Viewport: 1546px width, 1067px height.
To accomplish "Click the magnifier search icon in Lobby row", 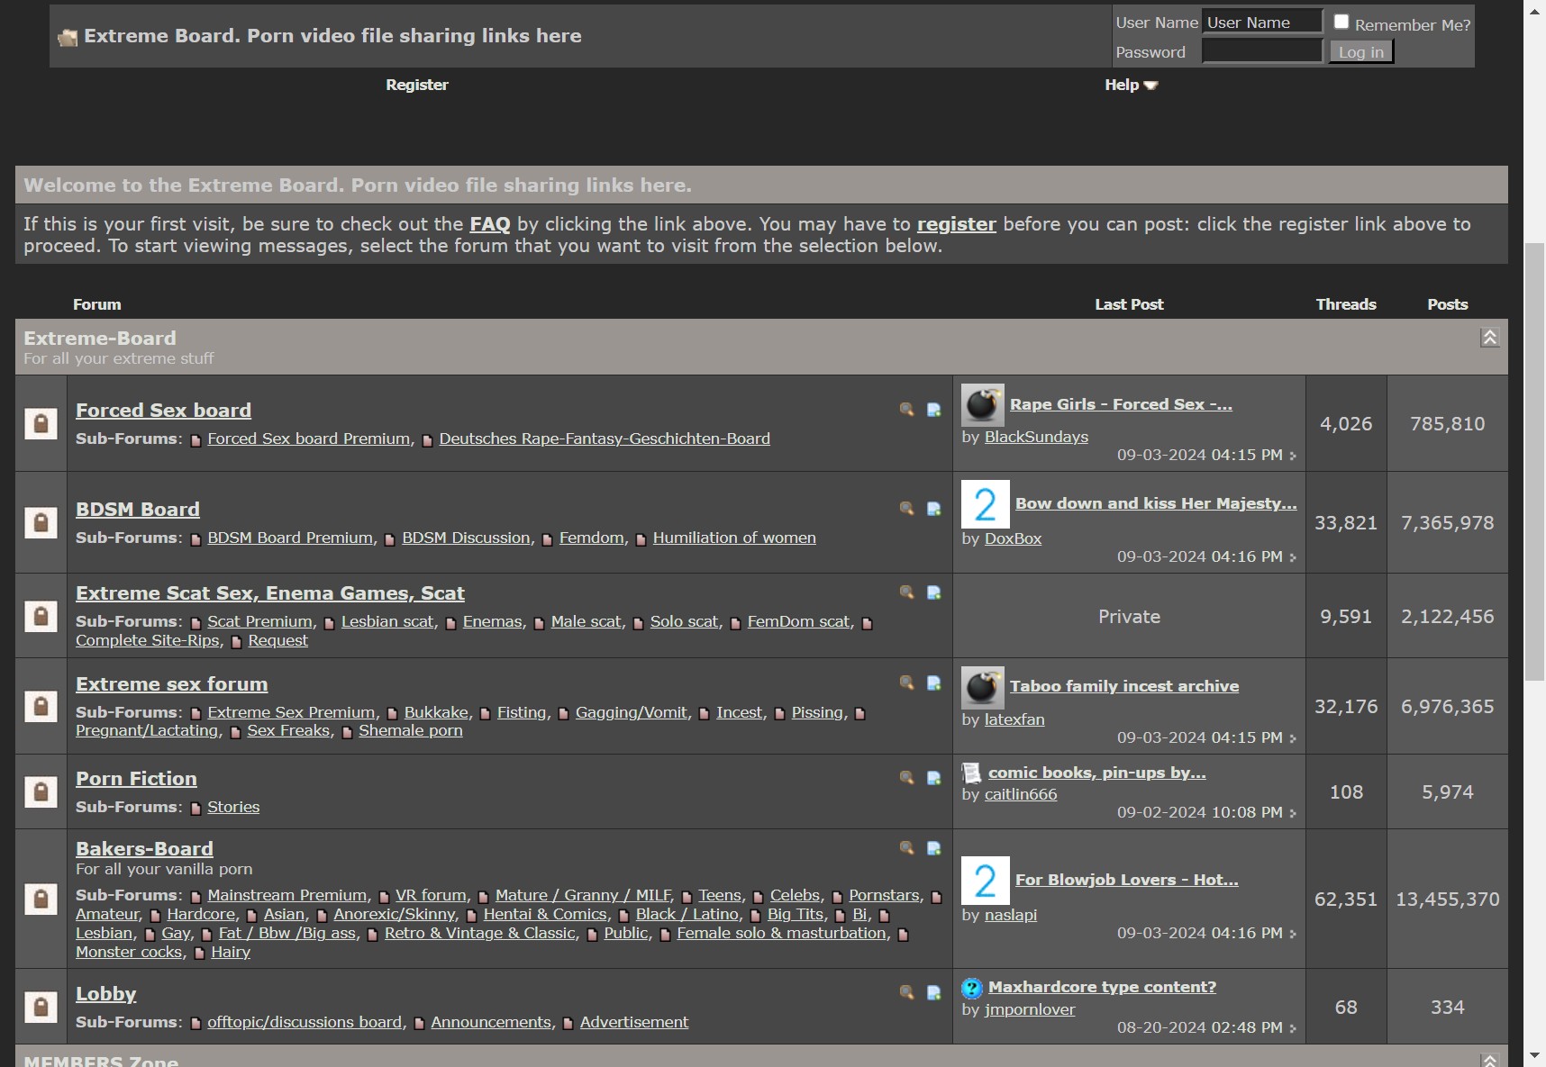I will pos(906,992).
